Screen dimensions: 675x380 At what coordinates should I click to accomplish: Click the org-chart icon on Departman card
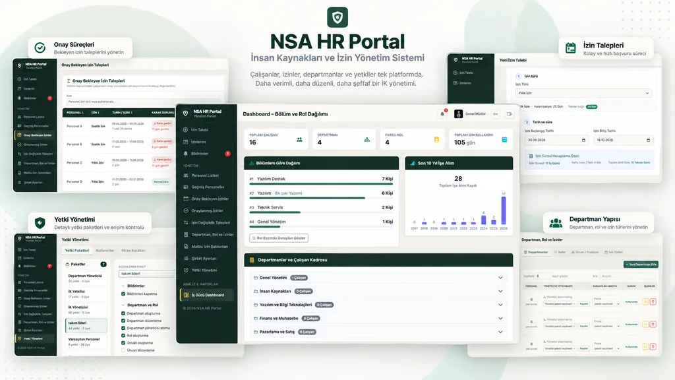pyautogui.click(x=367, y=140)
